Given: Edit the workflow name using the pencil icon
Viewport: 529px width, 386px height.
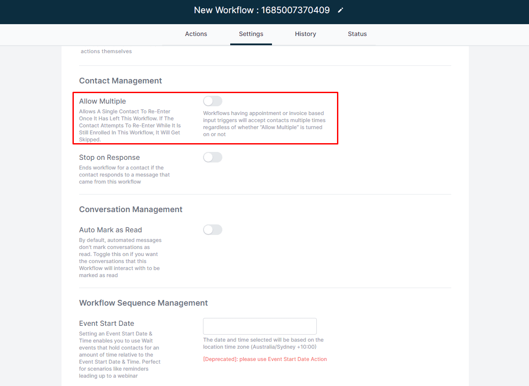Looking at the screenshot, I should (341, 10).
